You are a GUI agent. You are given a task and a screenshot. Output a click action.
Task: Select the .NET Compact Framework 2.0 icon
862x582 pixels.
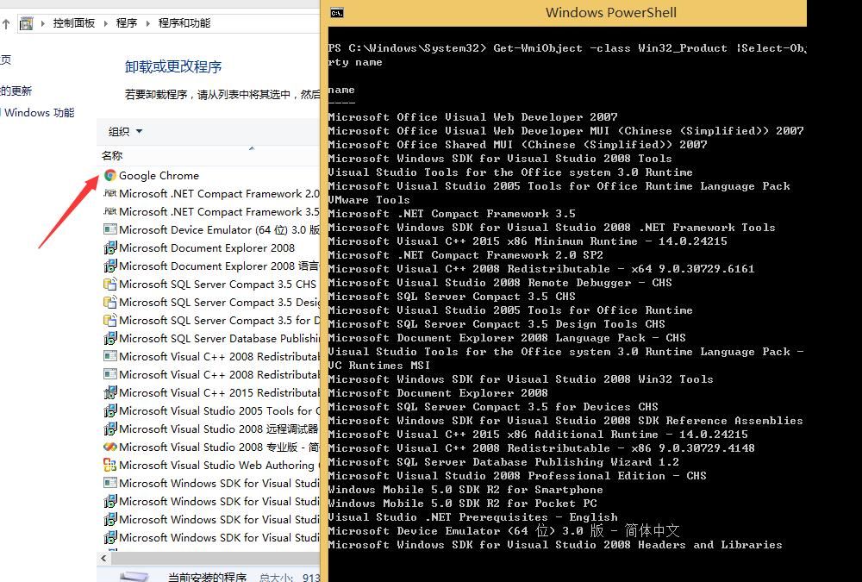[x=110, y=194]
